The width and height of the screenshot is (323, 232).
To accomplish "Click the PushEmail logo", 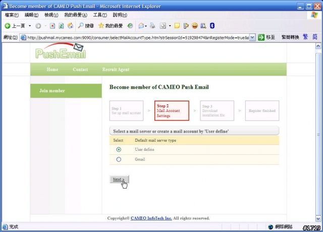I will (x=61, y=51).
